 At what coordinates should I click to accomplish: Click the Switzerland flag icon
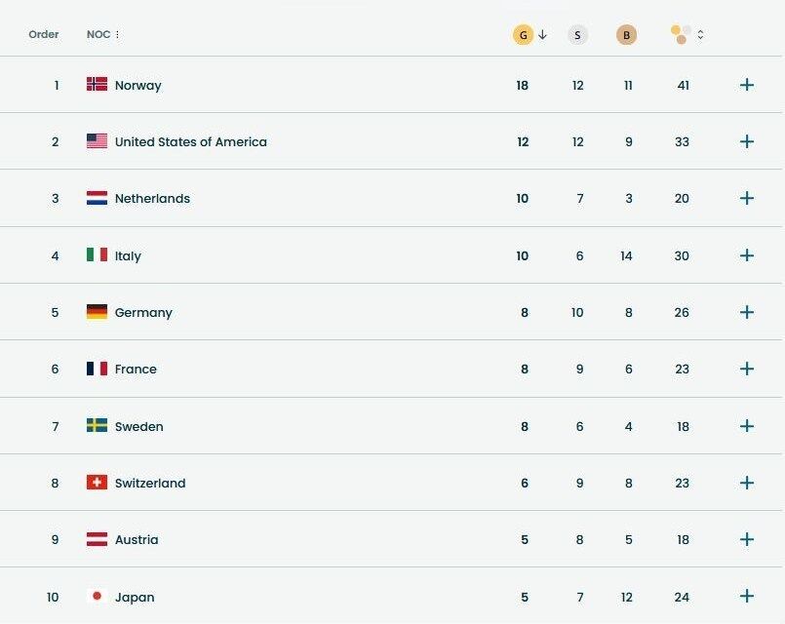(97, 483)
